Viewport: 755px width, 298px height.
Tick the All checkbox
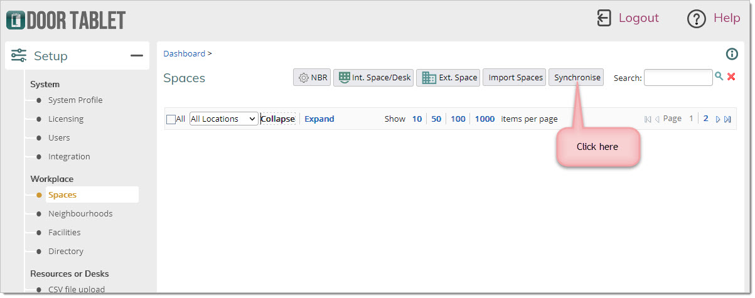(171, 119)
